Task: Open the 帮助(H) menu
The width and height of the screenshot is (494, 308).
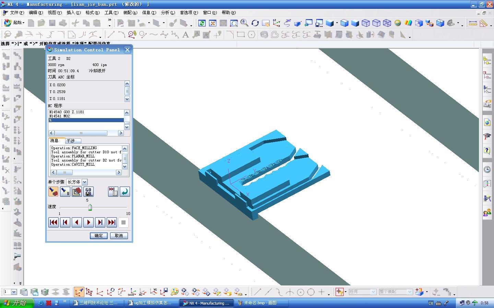Action: [229, 13]
